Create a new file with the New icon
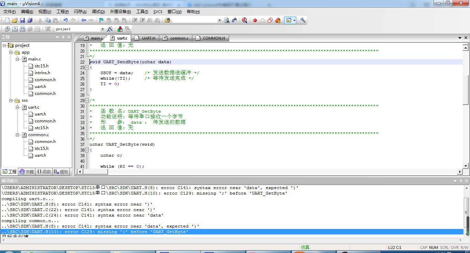This screenshot has height=253, width=470. tap(7, 21)
